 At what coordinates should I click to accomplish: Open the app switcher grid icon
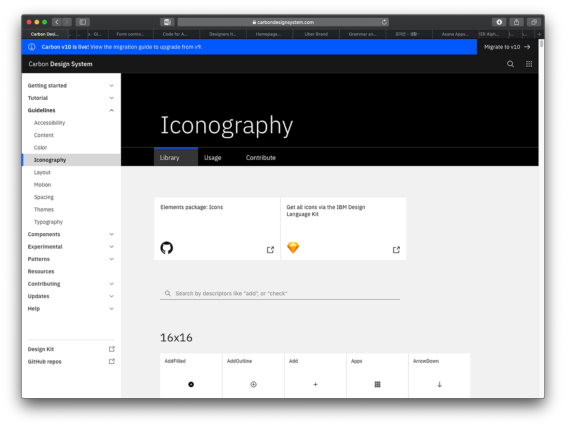[x=529, y=64]
